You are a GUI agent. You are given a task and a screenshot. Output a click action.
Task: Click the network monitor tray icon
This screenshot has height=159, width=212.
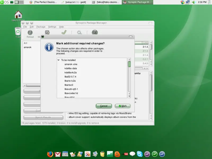pos(188,2)
